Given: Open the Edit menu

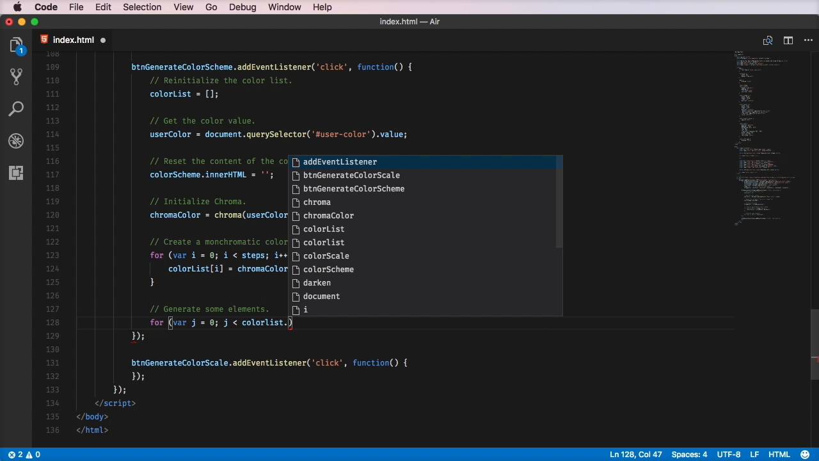Looking at the screenshot, I should 103,7.
